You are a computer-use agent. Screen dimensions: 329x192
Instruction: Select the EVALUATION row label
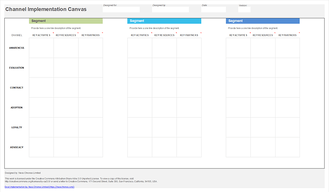pos(17,68)
